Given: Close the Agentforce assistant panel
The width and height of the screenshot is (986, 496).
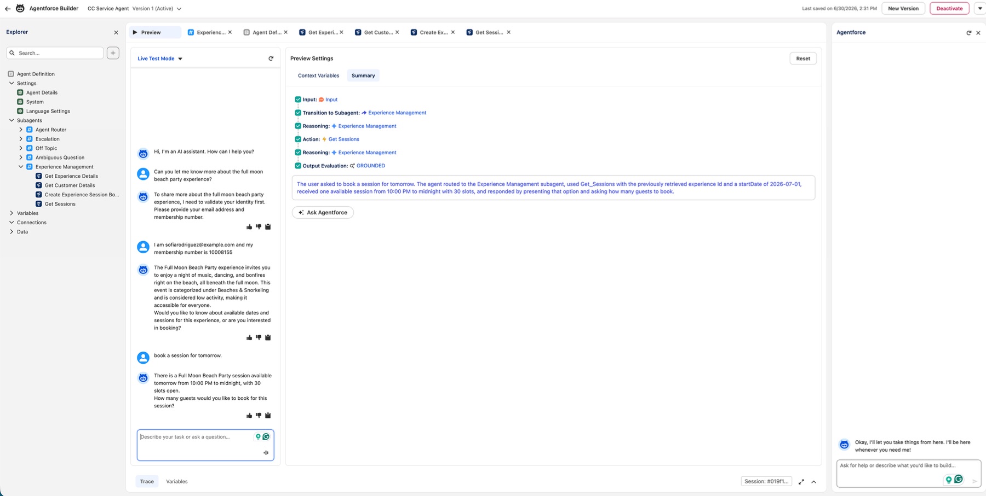Looking at the screenshot, I should coord(978,33).
